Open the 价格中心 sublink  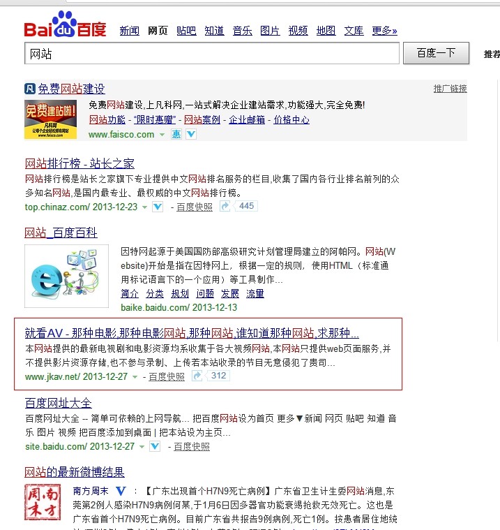click(291, 119)
